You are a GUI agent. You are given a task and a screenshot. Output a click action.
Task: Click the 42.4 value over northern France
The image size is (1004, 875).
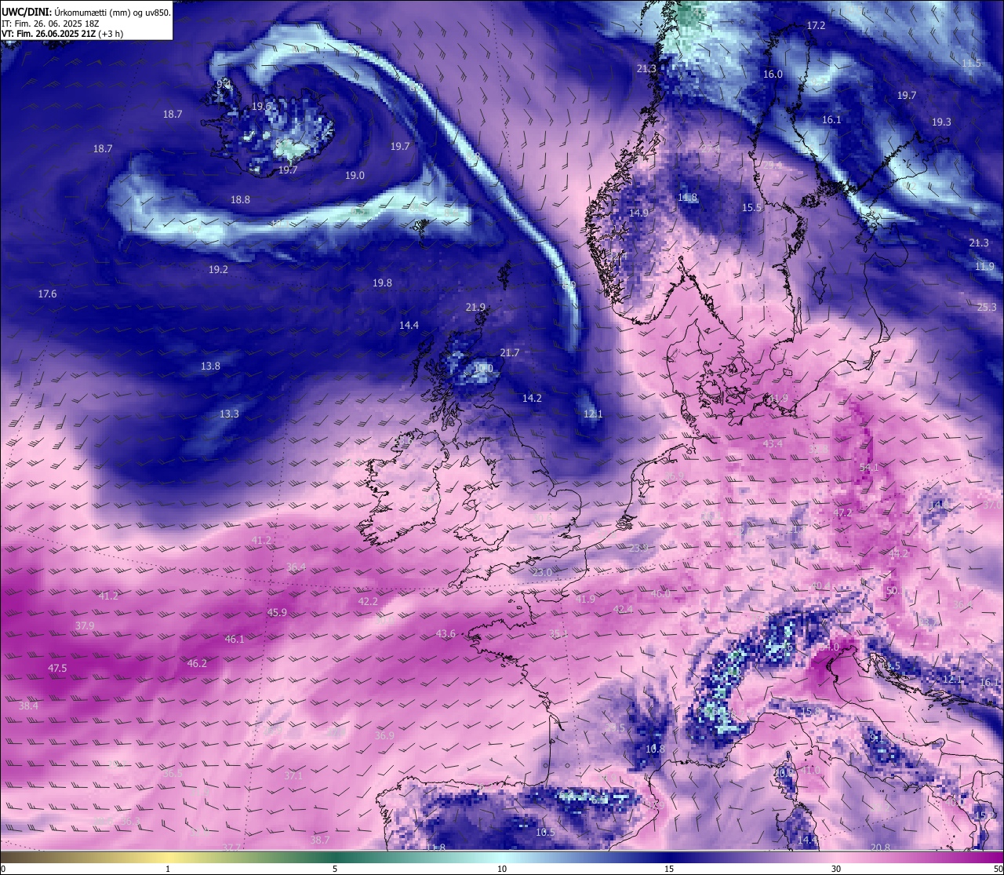click(x=623, y=609)
